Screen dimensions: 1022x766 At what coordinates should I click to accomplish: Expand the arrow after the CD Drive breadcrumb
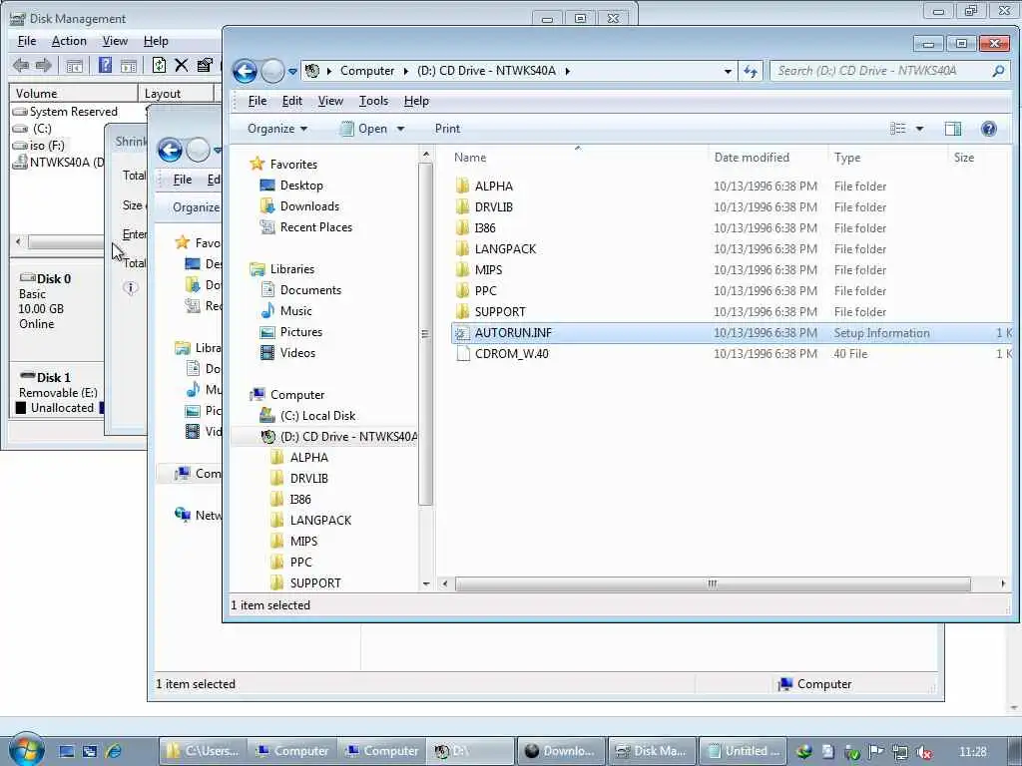click(568, 71)
